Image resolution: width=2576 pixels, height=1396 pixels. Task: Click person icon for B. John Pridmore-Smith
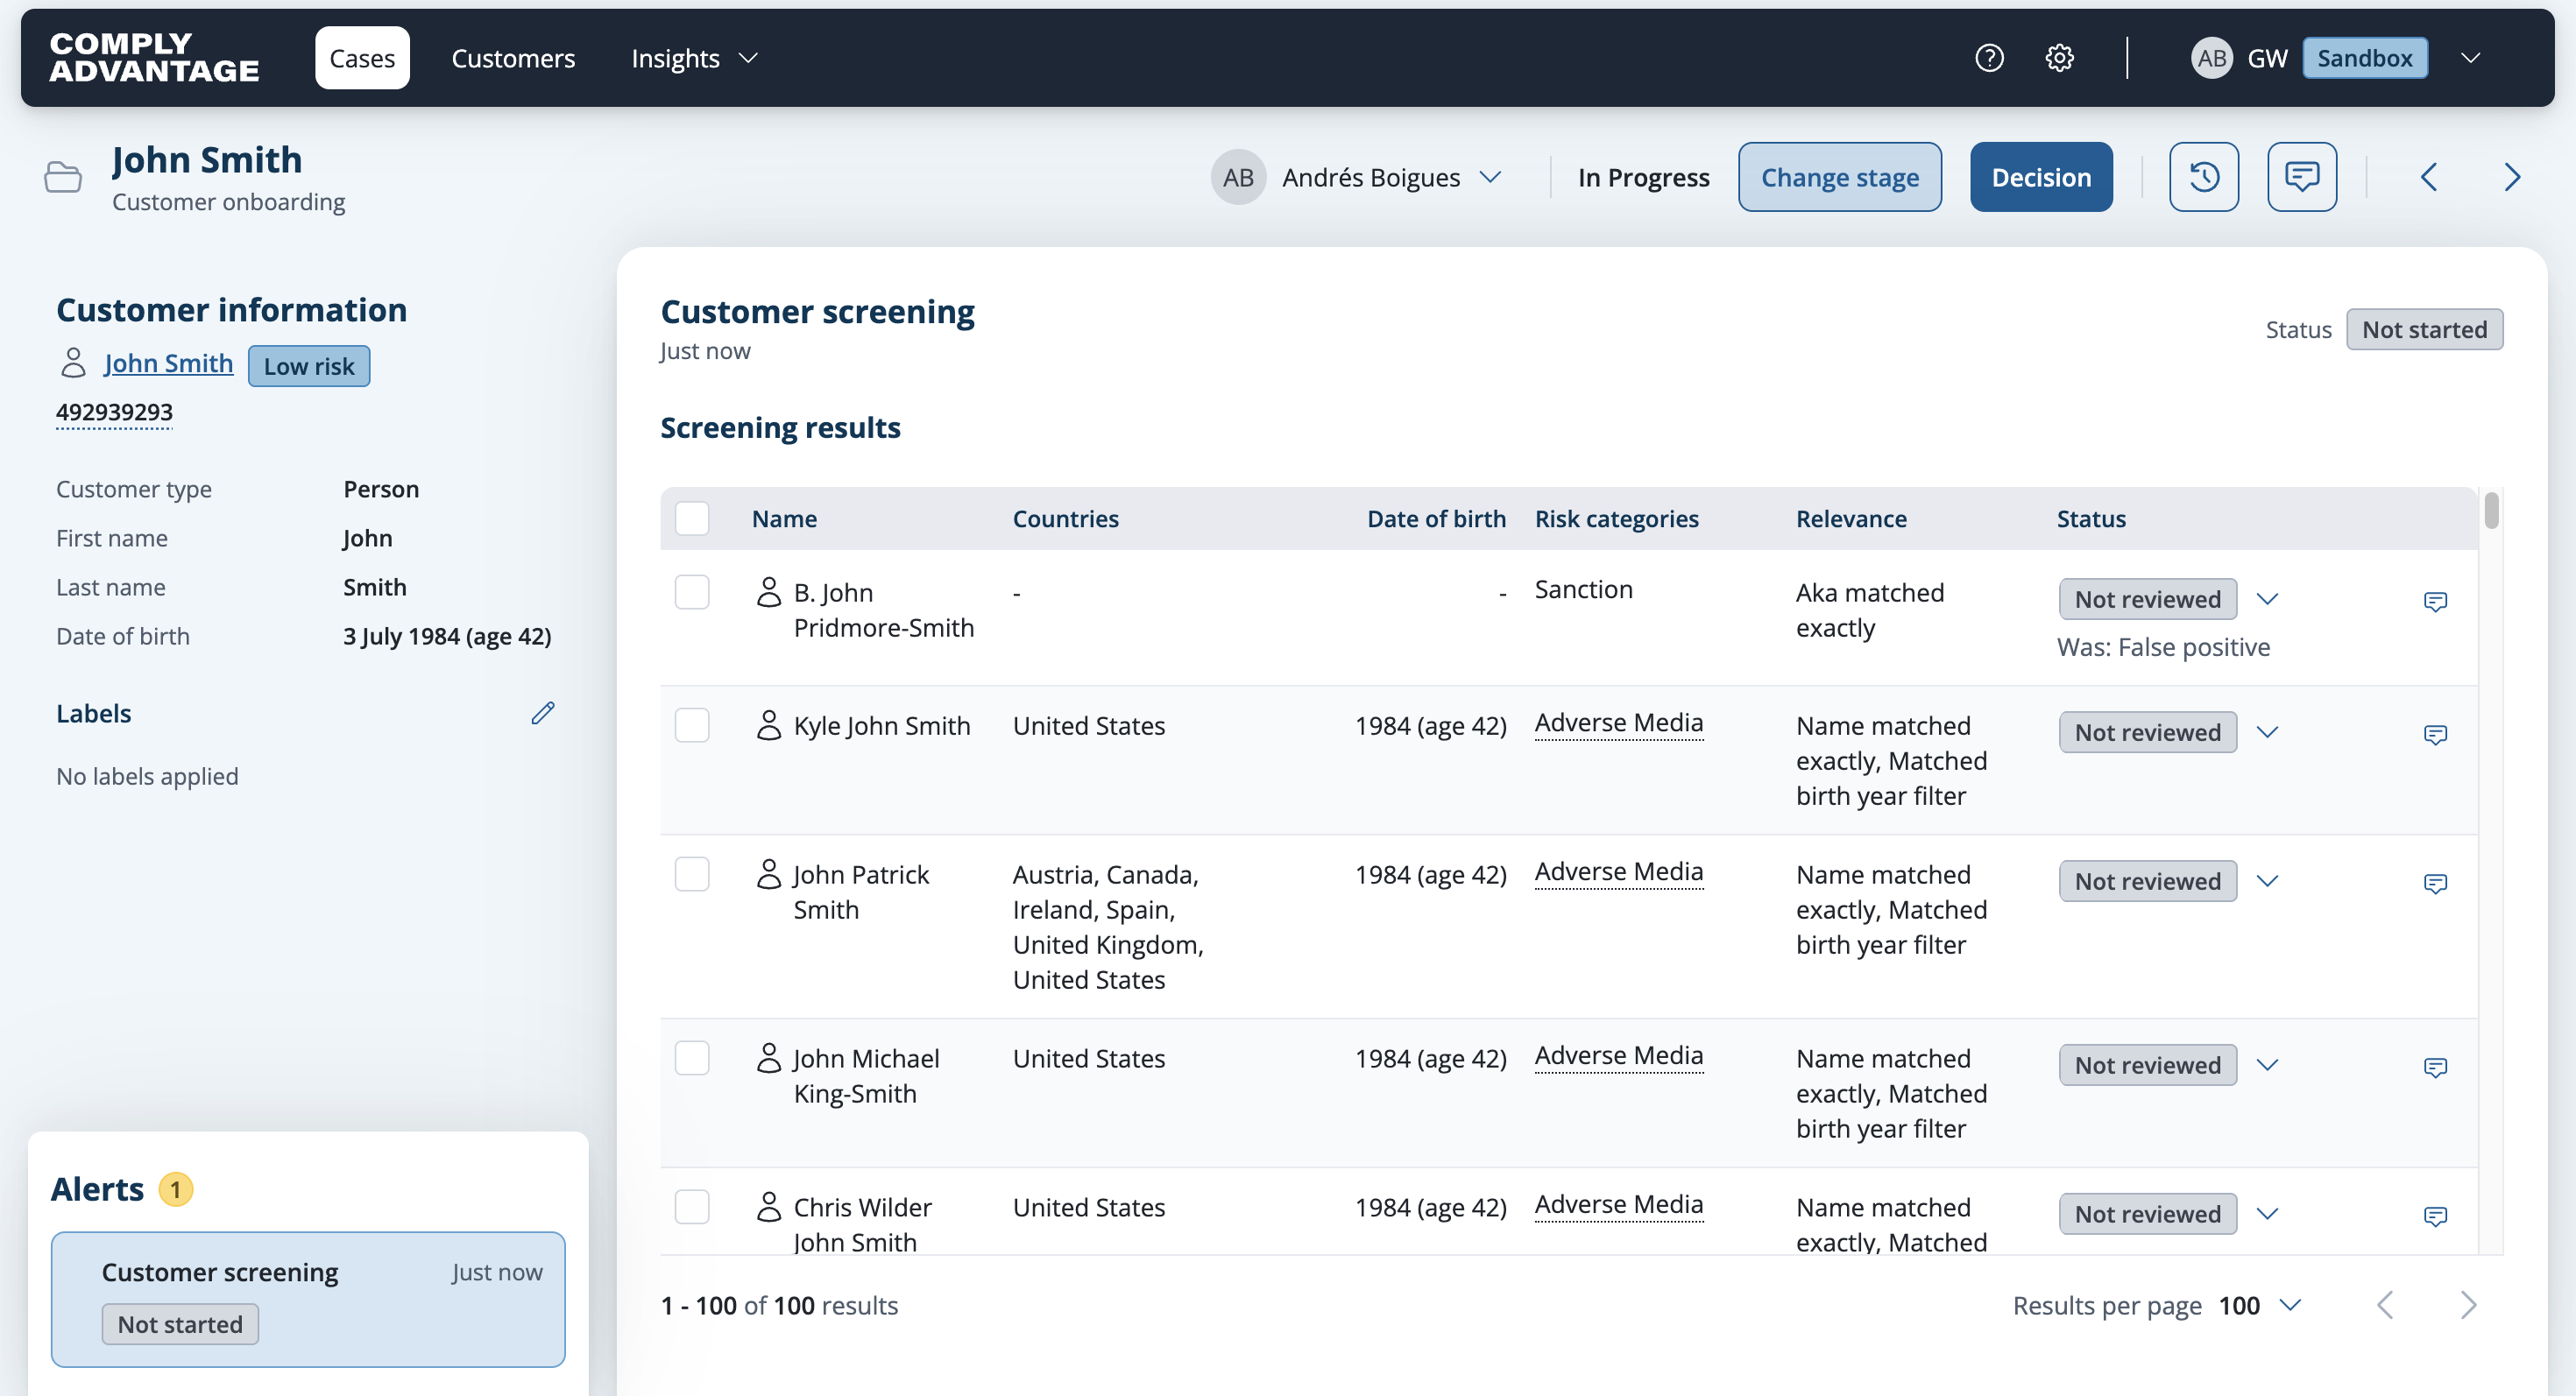pos(768,593)
